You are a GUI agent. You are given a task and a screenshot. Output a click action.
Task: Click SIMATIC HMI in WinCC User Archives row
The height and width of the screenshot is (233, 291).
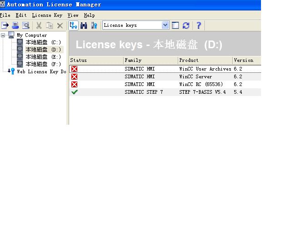(x=140, y=69)
